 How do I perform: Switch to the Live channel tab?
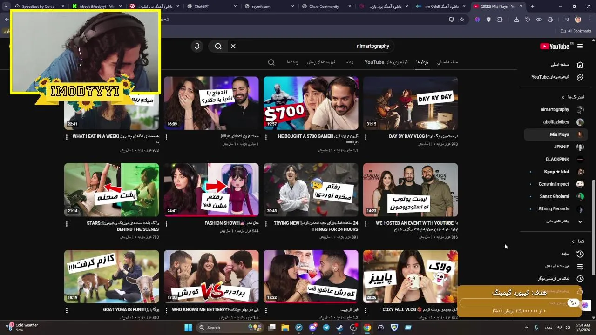point(350,62)
